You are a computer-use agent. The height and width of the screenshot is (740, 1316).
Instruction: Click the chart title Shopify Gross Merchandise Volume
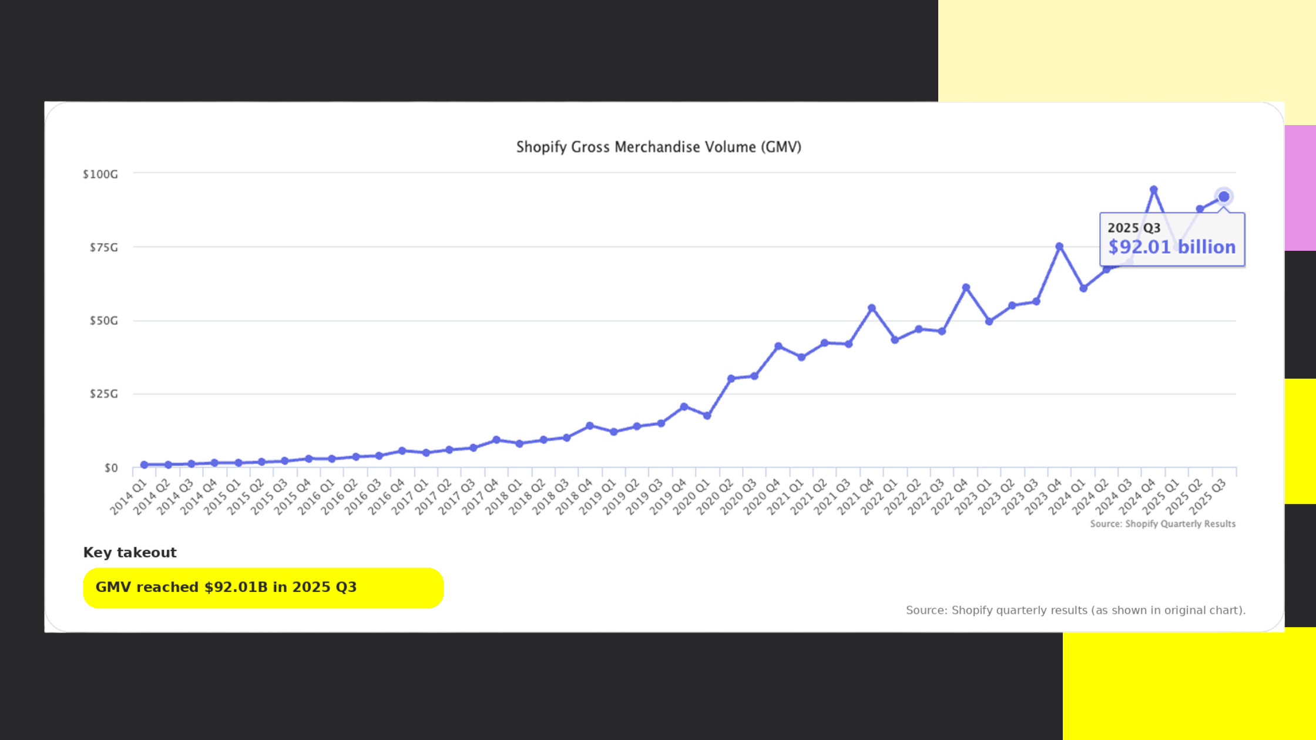658,147
